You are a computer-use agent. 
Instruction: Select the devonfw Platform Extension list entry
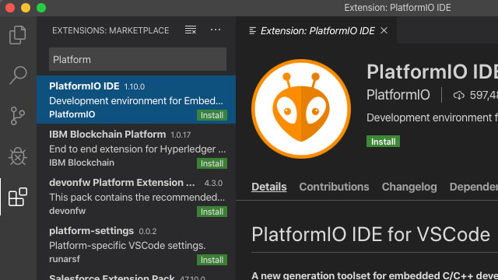pos(136,196)
